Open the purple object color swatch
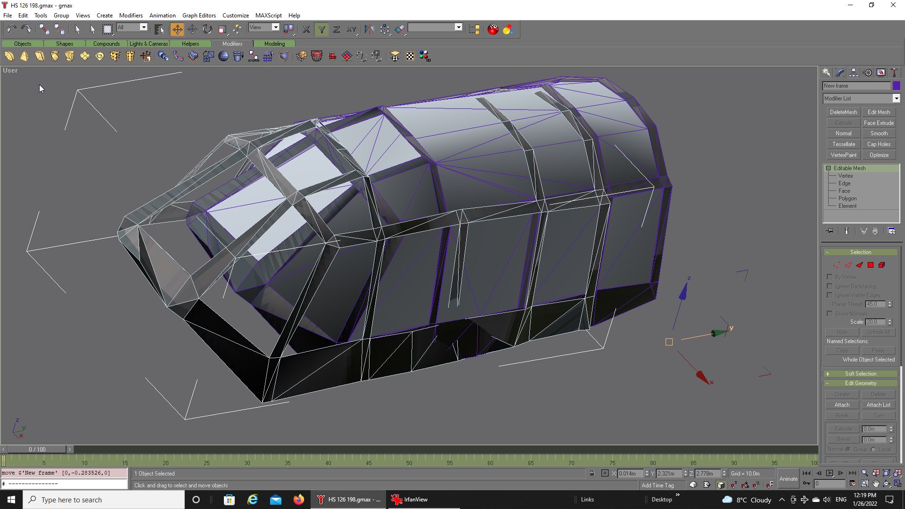905x509 pixels. tap(896, 86)
